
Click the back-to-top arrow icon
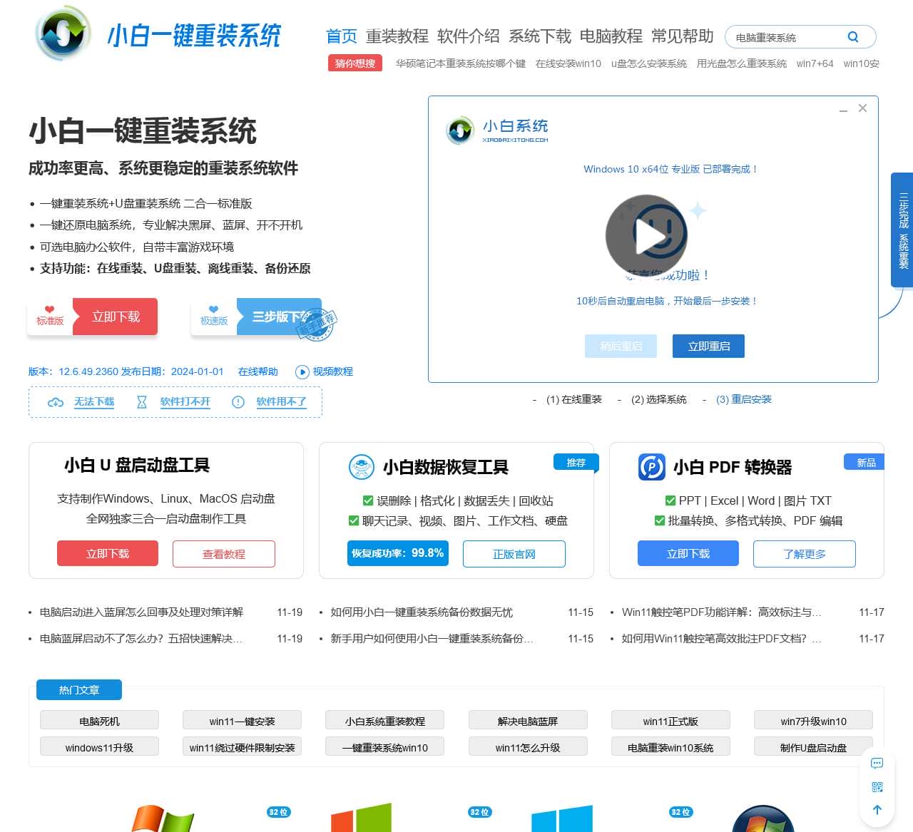(x=877, y=810)
